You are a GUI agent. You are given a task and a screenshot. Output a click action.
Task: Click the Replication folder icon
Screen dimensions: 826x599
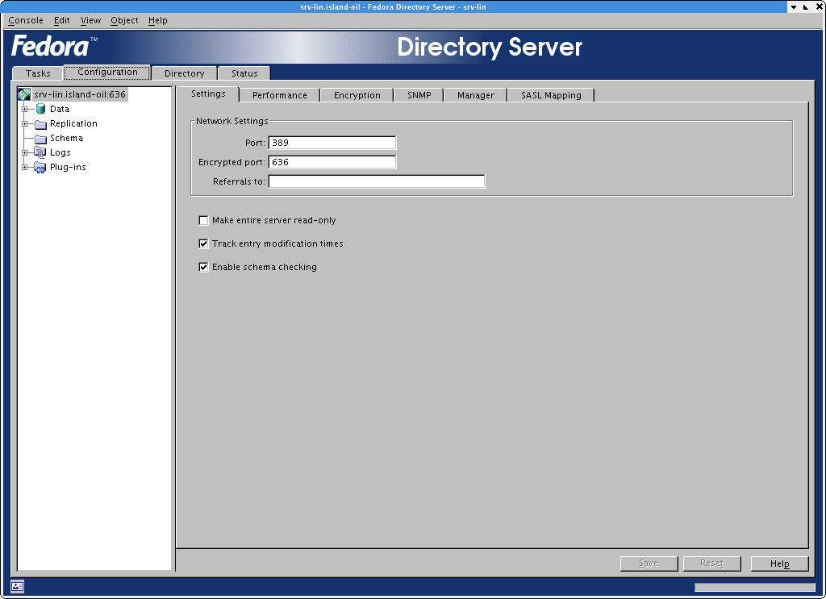tap(40, 124)
